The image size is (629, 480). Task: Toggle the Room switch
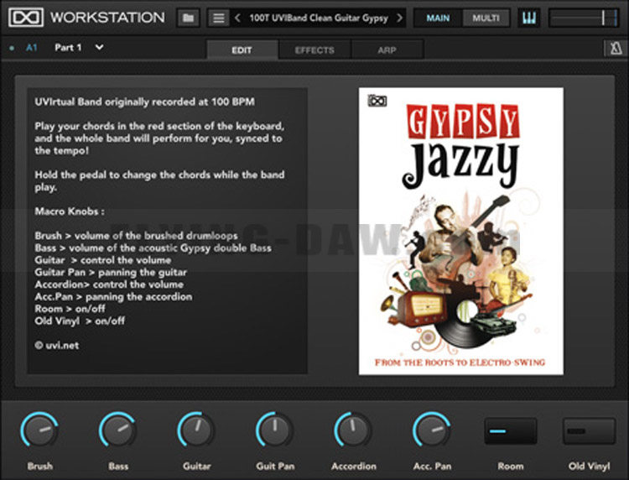[510, 431]
